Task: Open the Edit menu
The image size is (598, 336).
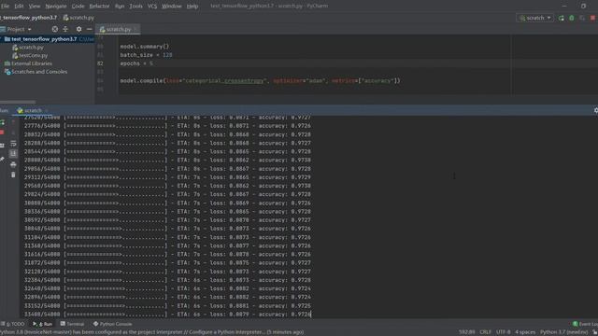Action: click(x=19, y=7)
